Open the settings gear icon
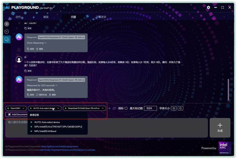The image size is (237, 159). pyautogui.click(x=208, y=7)
